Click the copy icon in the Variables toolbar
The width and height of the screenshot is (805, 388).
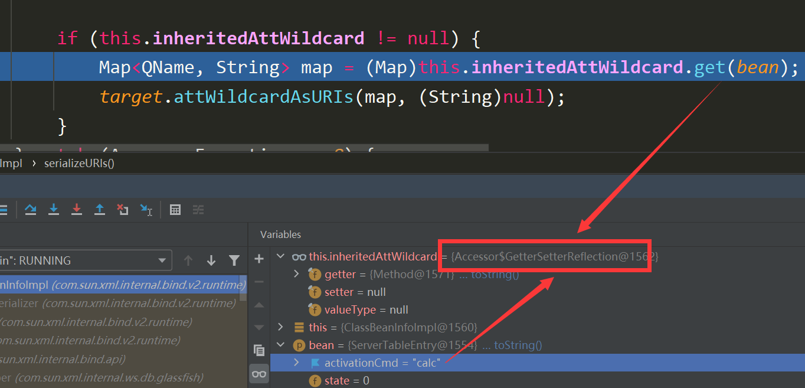(258, 350)
